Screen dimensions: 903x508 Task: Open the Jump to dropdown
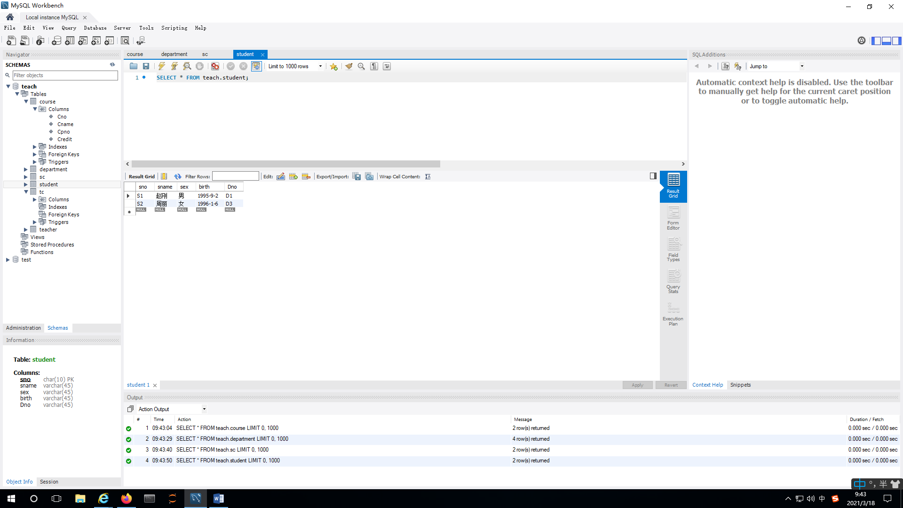(x=776, y=66)
